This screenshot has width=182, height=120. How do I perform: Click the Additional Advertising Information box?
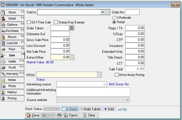tap(93, 92)
